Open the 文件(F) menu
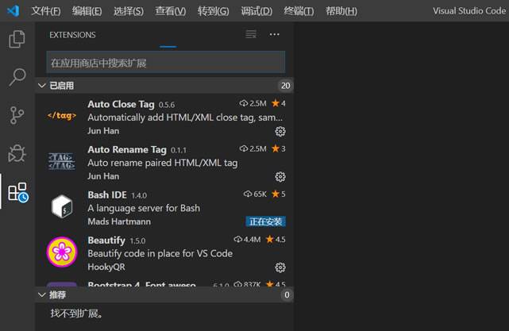The image size is (509, 331). coord(46,11)
